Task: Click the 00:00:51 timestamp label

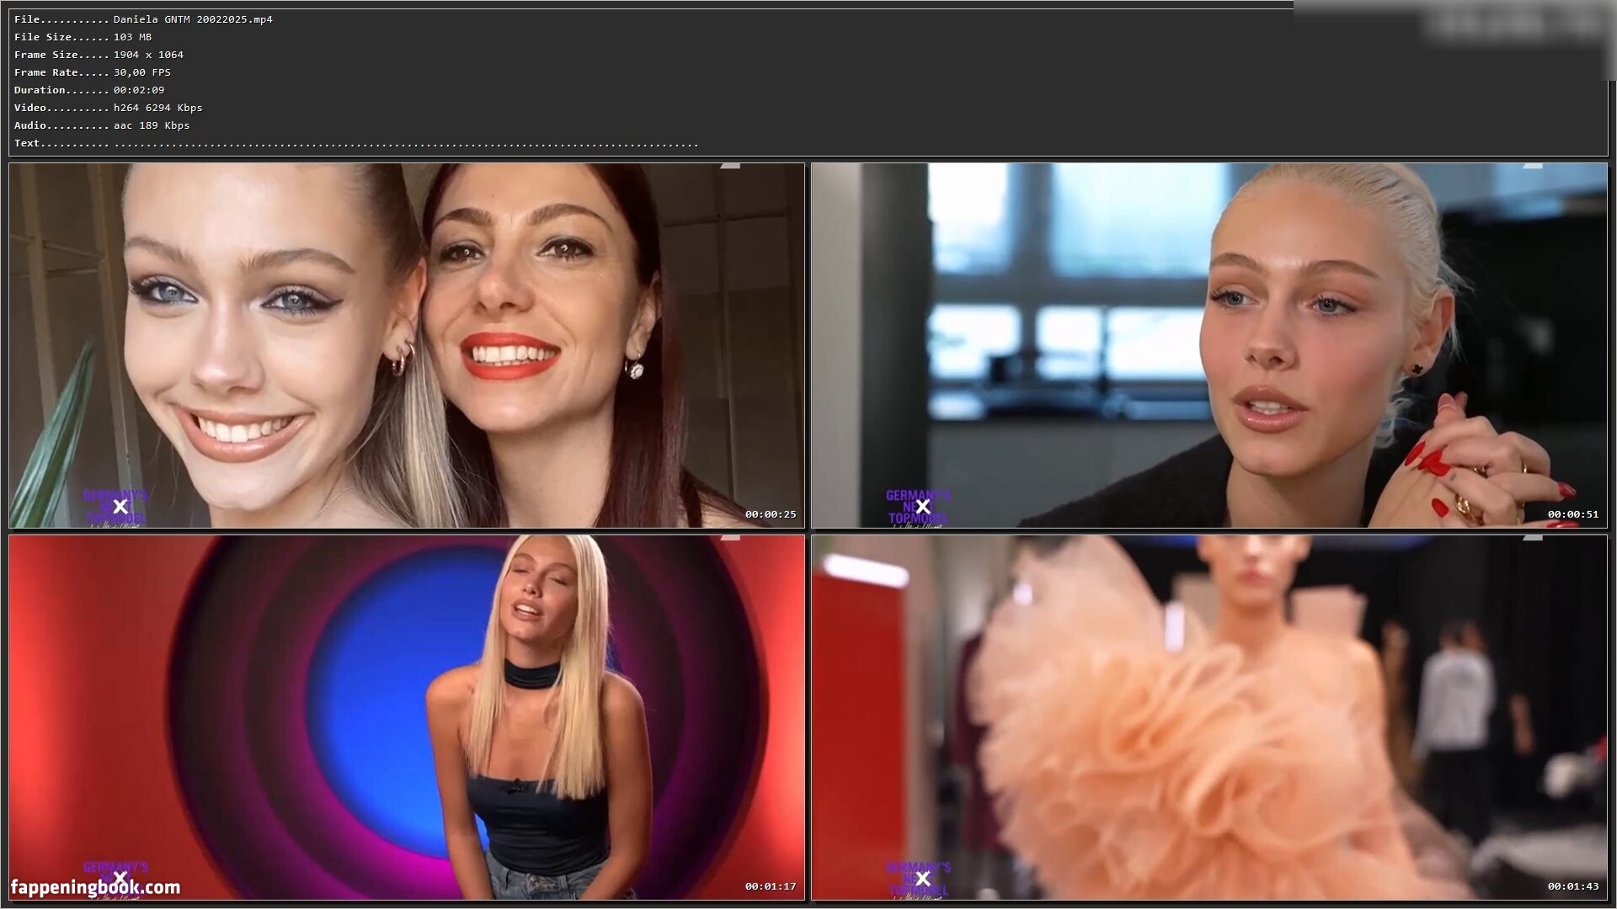Action: coord(1572,514)
